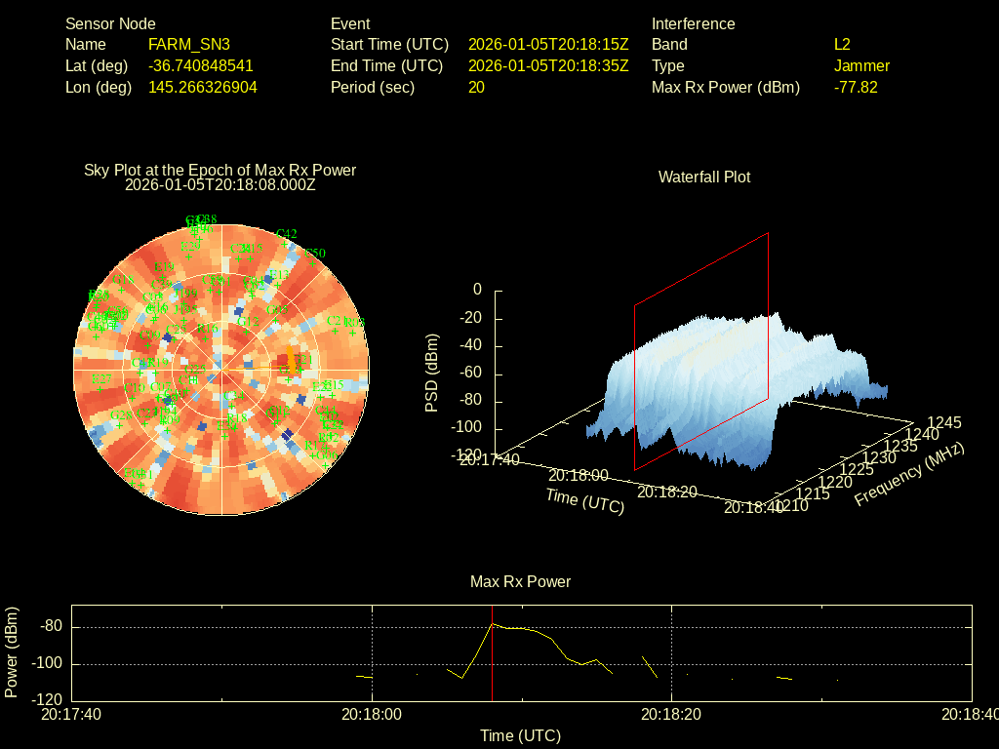Click the 20:18:20 tick on the power chart
The height and width of the screenshot is (749, 999).
point(671,714)
